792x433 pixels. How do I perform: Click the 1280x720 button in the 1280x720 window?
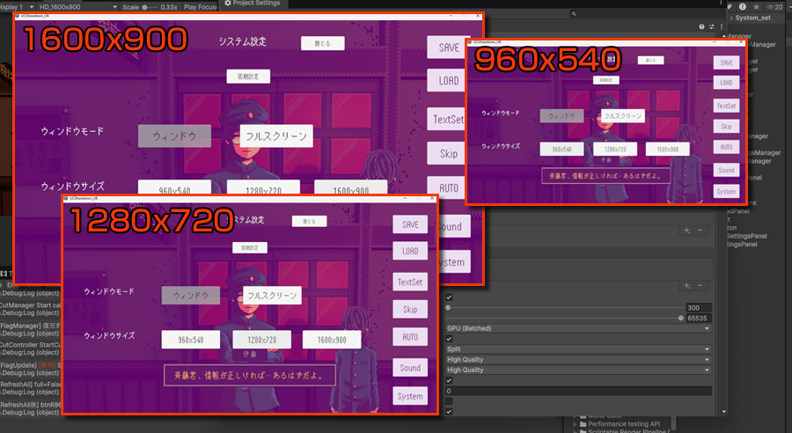(271, 340)
